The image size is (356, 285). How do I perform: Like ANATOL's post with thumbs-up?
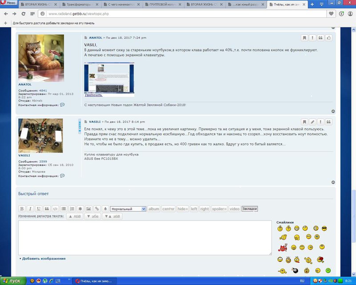tap(329, 38)
